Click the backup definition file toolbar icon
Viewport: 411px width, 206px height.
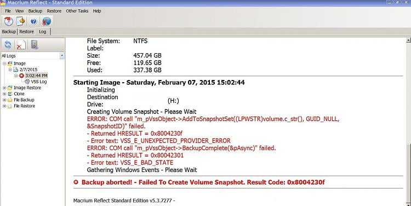point(21,21)
